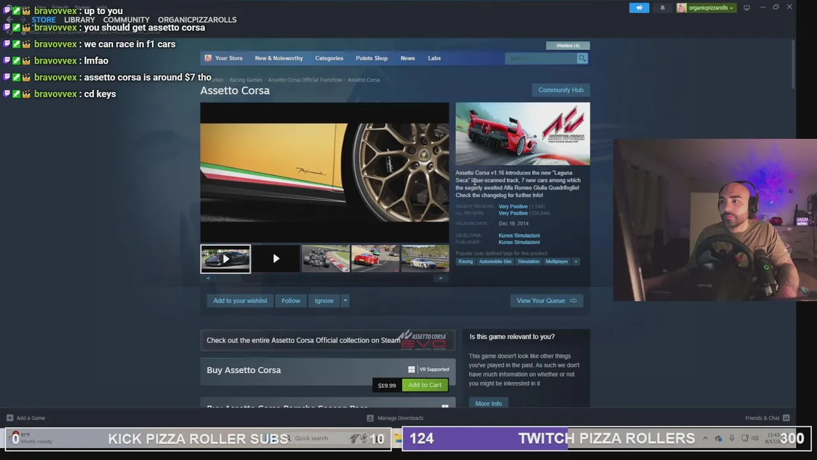The image size is (817, 460).
Task: Expand the Ignore options dropdown arrow
Action: click(345, 301)
